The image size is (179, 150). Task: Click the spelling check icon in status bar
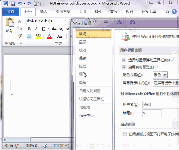tap(45, 146)
